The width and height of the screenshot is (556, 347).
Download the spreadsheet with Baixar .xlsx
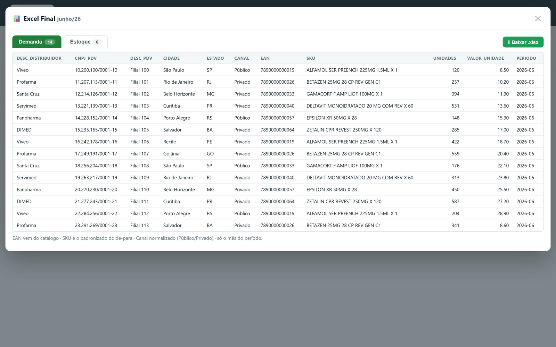[523, 42]
